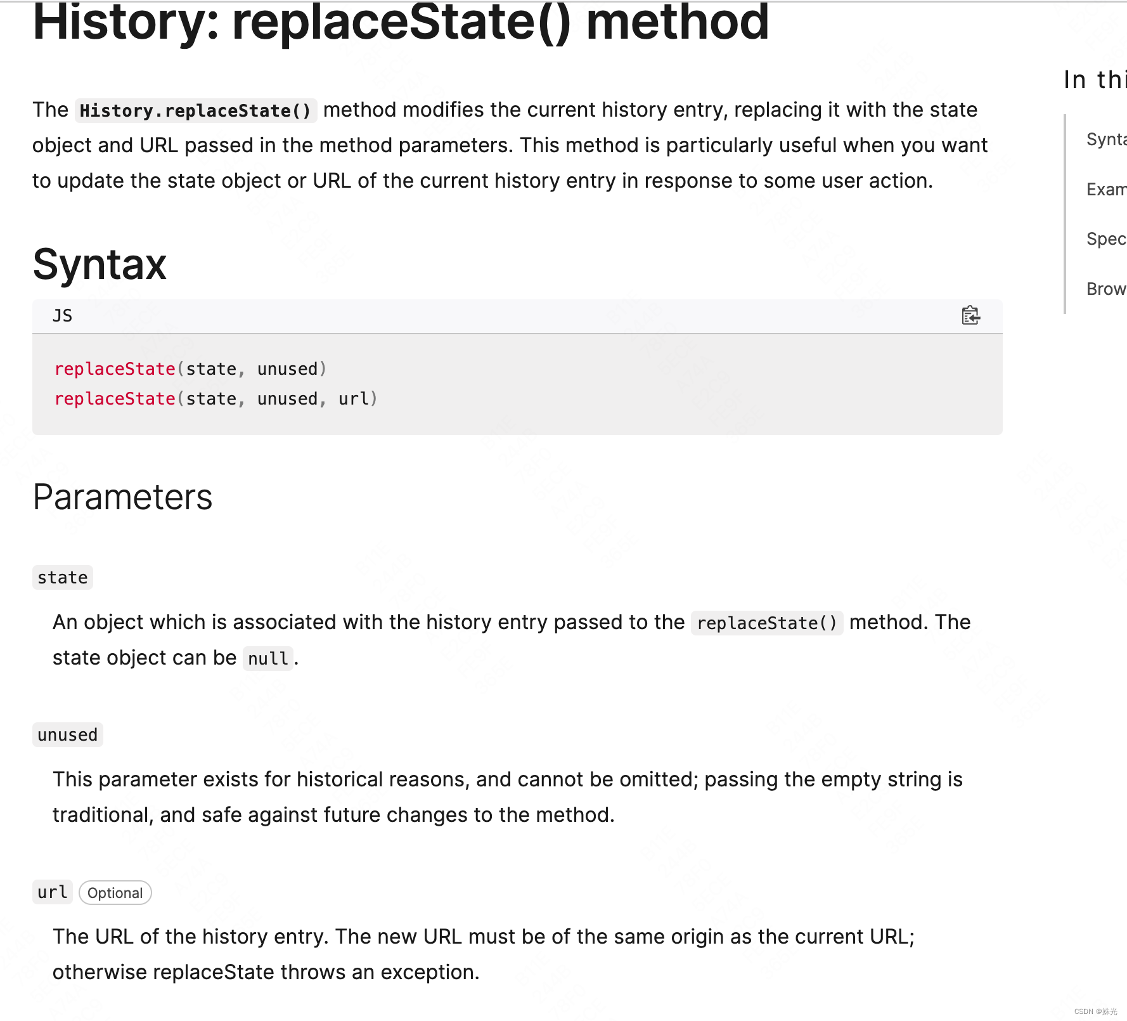Open Browser compatibility sidebar link
1127x1021 pixels.
[1106, 289]
